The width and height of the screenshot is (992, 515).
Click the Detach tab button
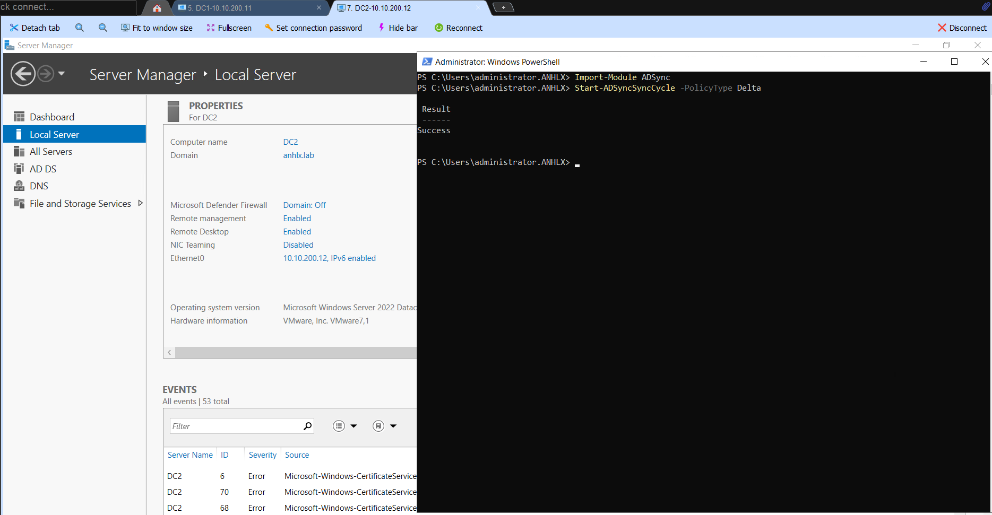[x=35, y=28]
